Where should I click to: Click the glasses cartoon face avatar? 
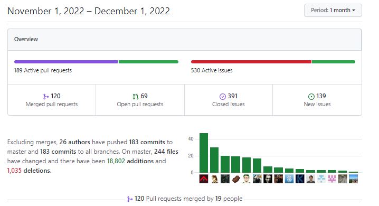pos(247,179)
